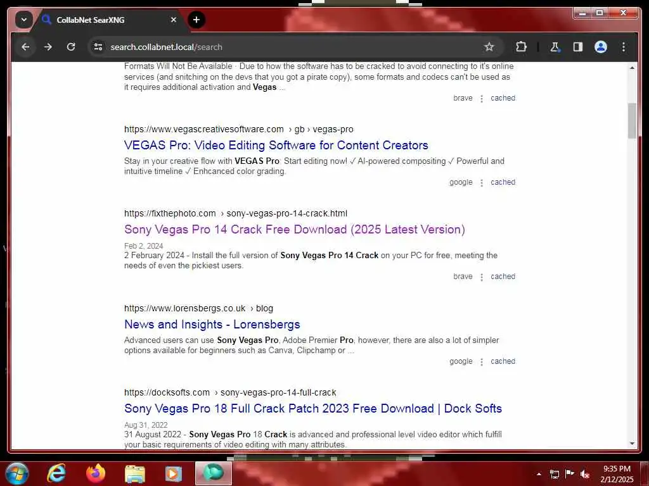Screen dimensions: 649x486
Task: Expand three-dot options for vegascreativesoftware result
Action: [x=482, y=183]
